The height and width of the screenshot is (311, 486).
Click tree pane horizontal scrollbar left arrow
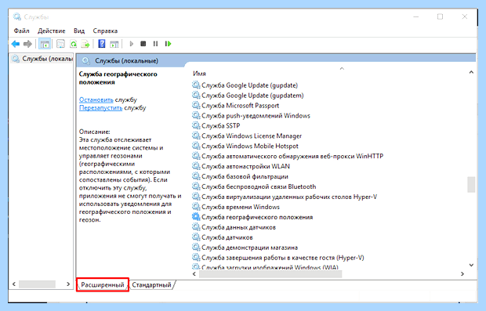tap(14, 284)
